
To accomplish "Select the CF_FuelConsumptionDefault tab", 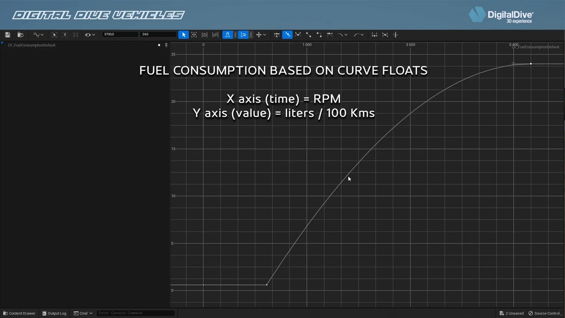I will tap(31, 45).
